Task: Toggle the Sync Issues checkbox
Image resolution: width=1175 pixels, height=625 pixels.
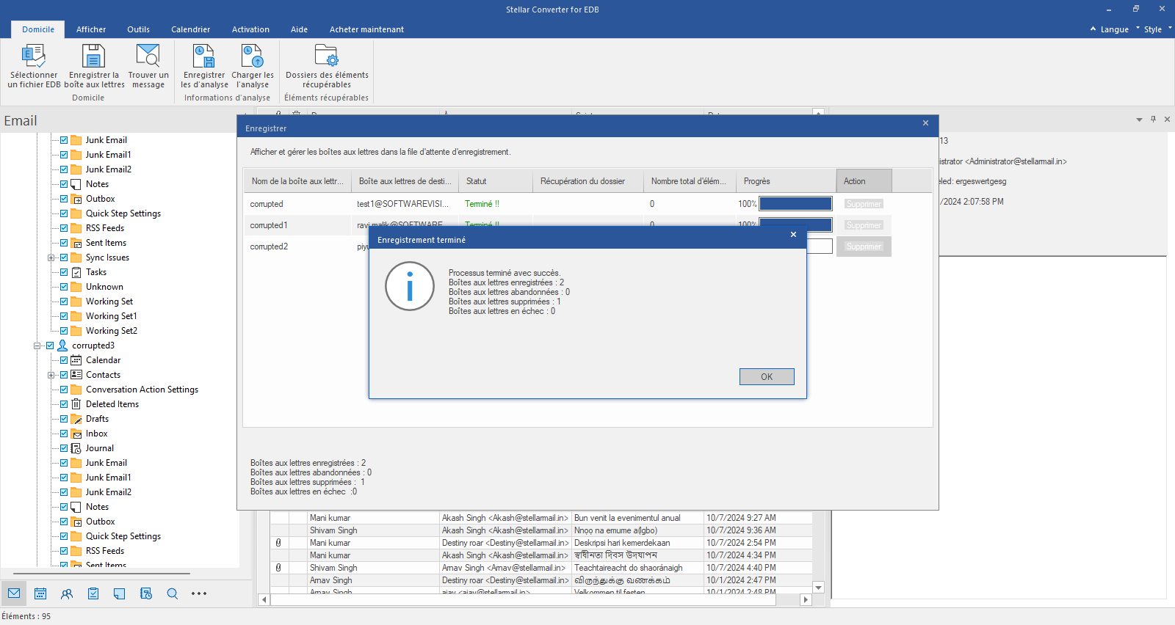Action: click(x=64, y=257)
